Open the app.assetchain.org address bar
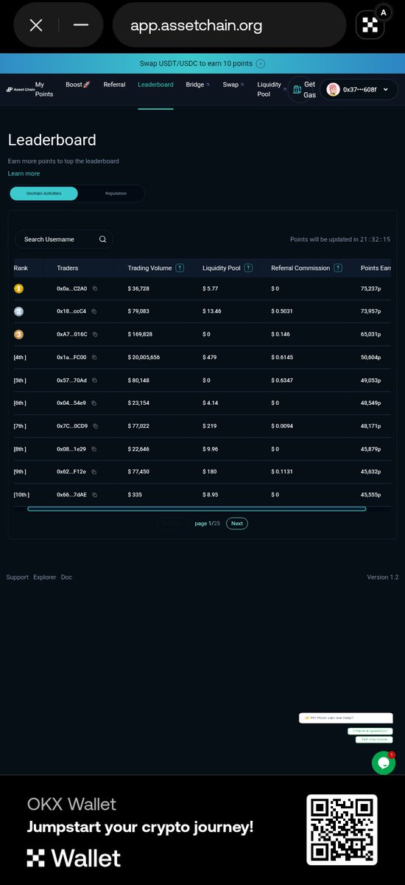The image size is (405, 885). [229, 26]
